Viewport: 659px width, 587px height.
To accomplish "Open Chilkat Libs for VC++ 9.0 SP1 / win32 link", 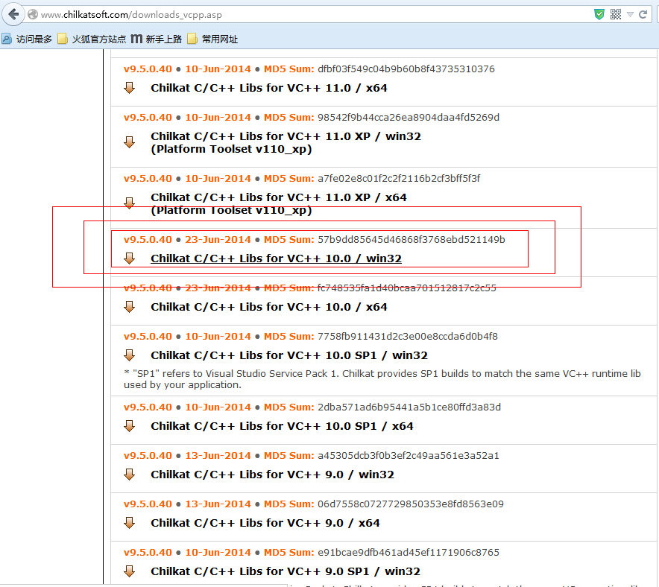I will (286, 571).
